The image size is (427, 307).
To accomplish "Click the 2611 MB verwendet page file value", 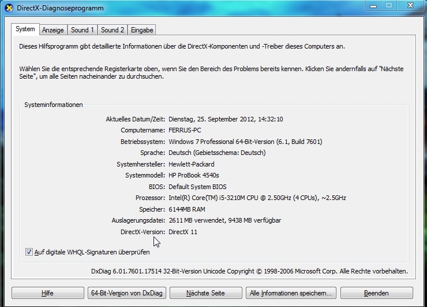I will [224, 220].
